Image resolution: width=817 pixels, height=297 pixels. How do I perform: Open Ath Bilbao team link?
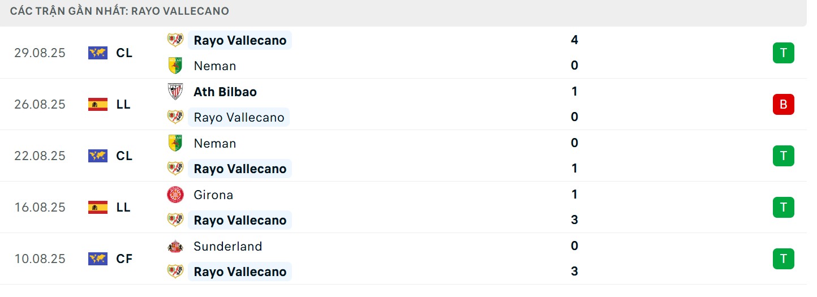pyautogui.click(x=225, y=92)
